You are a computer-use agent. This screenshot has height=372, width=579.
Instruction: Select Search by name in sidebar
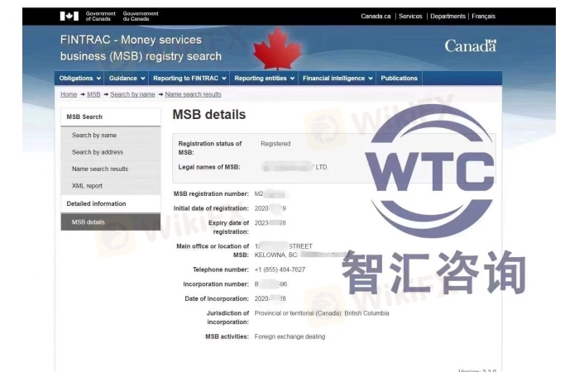pyautogui.click(x=93, y=135)
